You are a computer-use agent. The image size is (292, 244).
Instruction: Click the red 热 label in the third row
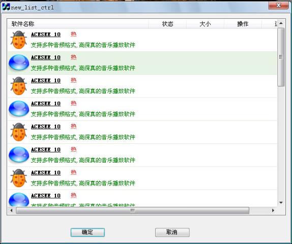(74, 80)
